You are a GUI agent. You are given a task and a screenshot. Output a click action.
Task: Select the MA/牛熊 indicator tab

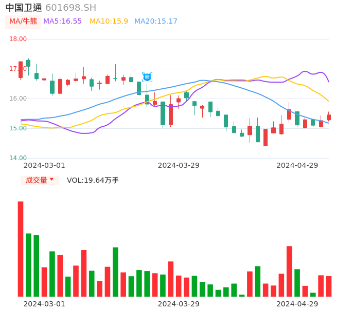coord(23,22)
